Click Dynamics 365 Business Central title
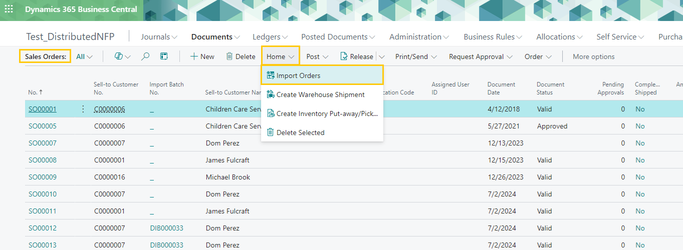The width and height of the screenshot is (683, 250). pyautogui.click(x=81, y=9)
